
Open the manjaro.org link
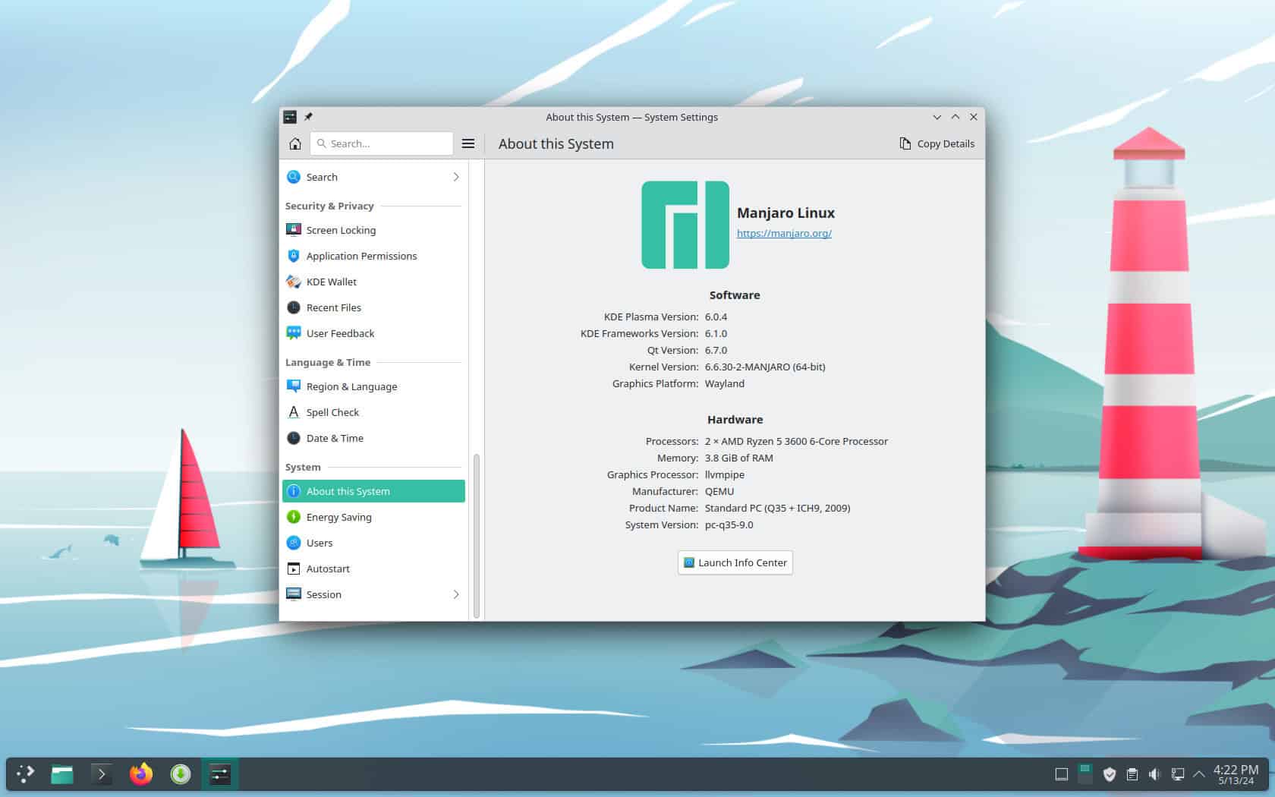(784, 233)
